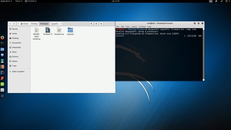Open Pictures in the sidebar
Image resolution: width=231 pixels, height=130 pixels.
click(15, 57)
